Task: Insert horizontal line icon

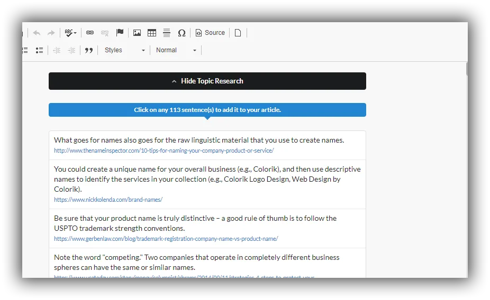Action: [167, 33]
